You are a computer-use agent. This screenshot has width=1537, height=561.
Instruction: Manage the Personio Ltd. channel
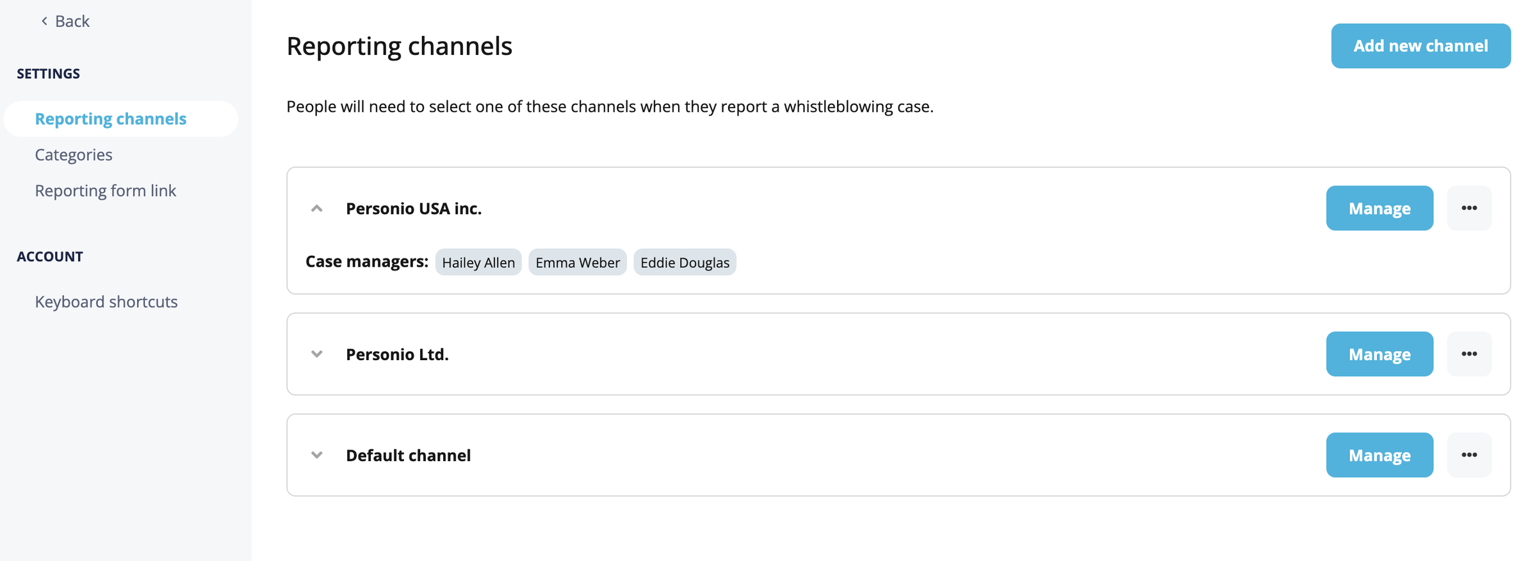(x=1379, y=354)
